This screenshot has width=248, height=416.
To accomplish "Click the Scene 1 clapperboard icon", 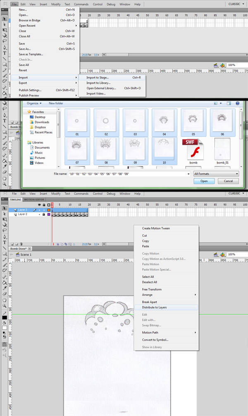I will coord(18,255).
